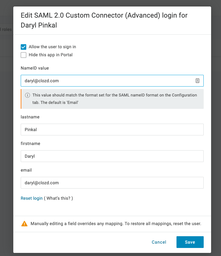Click the darkened overlay outside the dialog
Image resolution: width=221 pixels, height=256 pixels.
click(x=6, y=139)
